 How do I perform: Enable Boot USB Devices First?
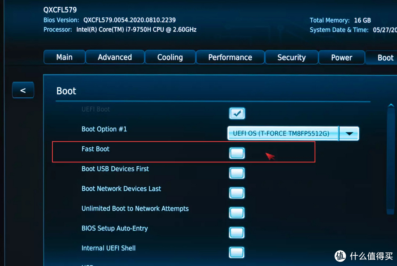[x=237, y=173]
